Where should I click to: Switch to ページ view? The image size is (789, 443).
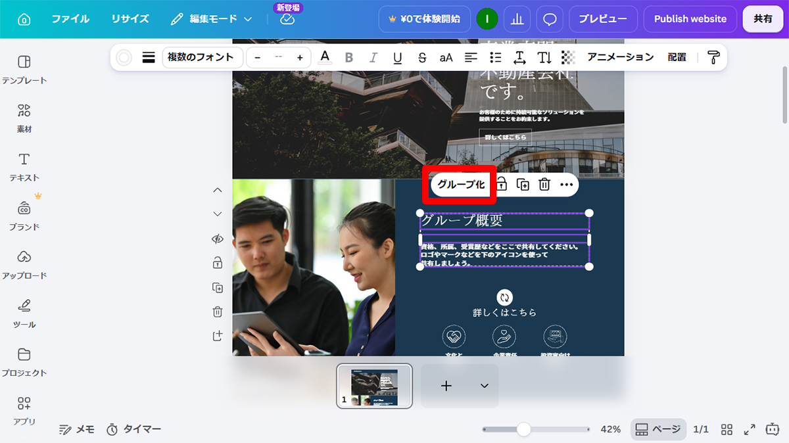click(x=658, y=429)
